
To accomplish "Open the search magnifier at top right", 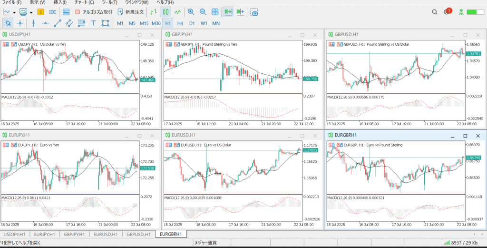I will [435, 12].
